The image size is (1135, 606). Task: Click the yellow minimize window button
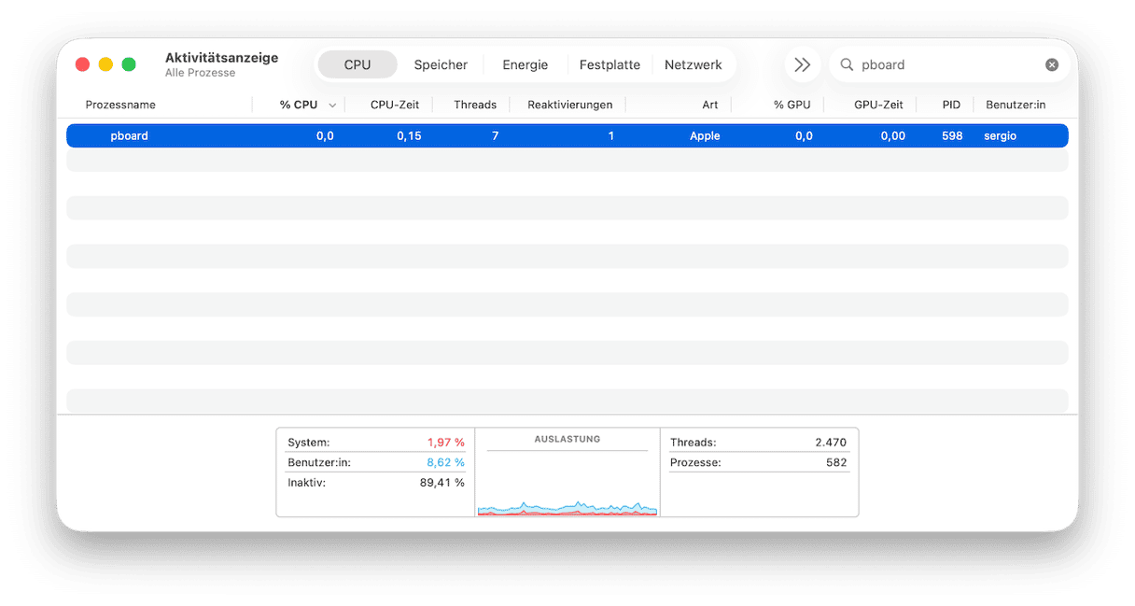tap(105, 64)
